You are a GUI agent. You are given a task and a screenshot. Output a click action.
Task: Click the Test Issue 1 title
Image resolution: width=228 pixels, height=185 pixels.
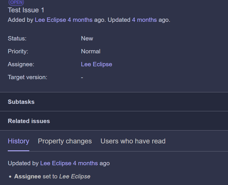[26, 10]
